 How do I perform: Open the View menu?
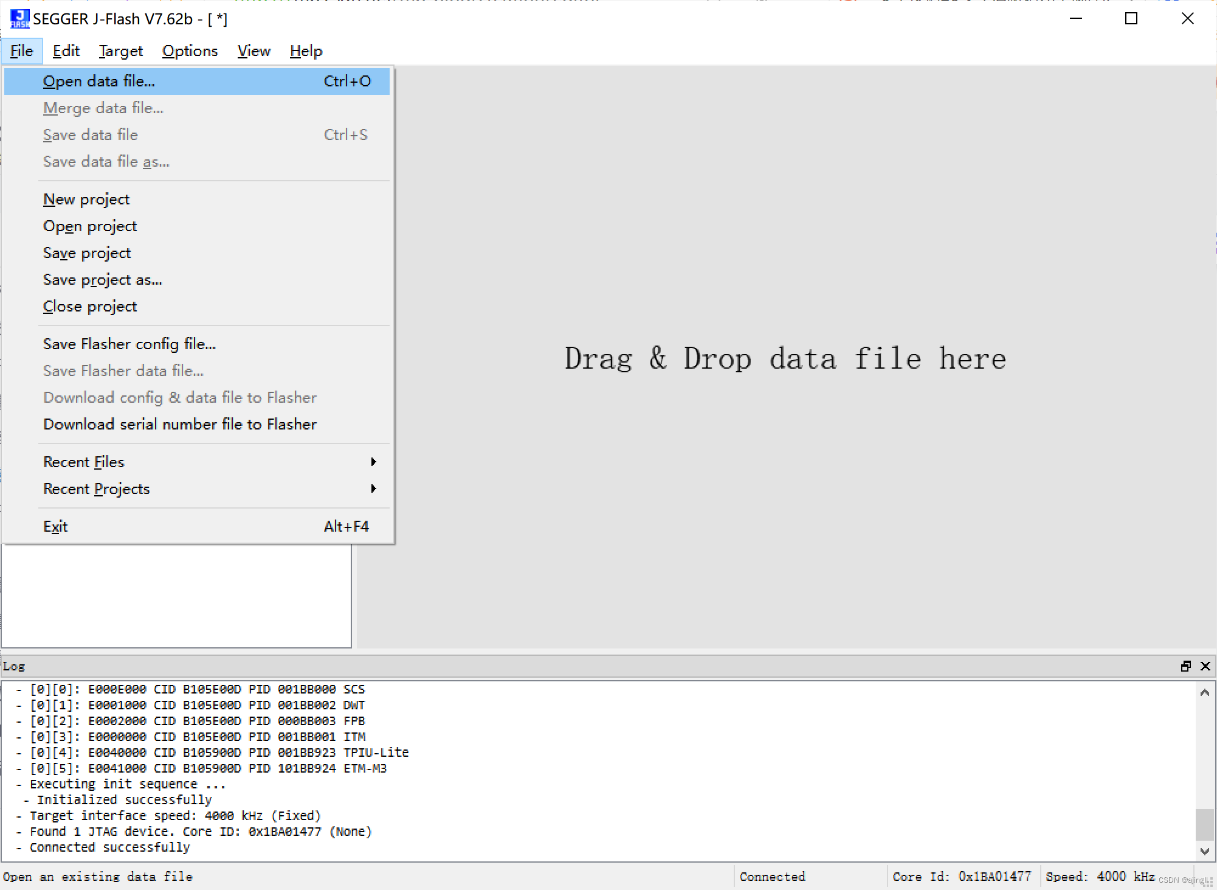pos(253,51)
